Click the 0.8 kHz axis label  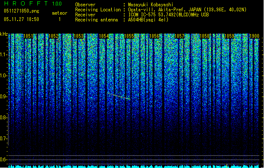(x=4, y=118)
